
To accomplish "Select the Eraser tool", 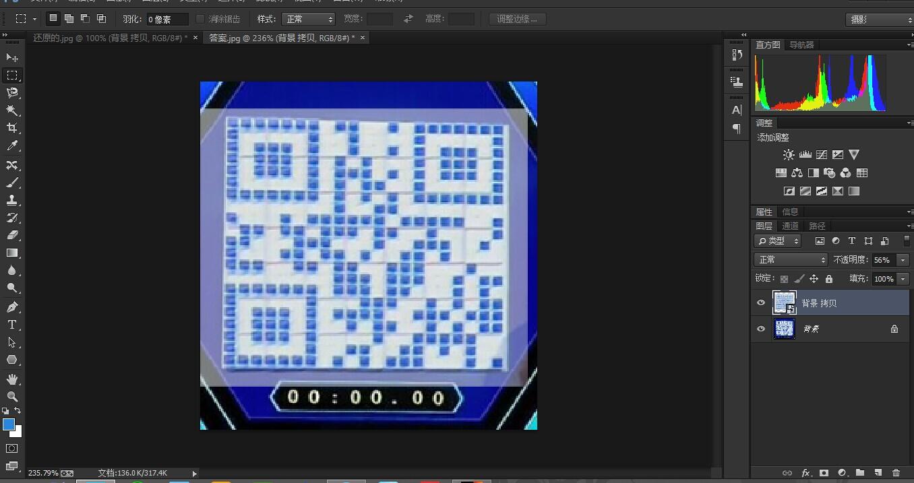I will 12,235.
